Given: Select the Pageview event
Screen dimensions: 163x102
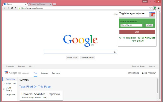Looking at the screenshot, I should coord(10,95).
